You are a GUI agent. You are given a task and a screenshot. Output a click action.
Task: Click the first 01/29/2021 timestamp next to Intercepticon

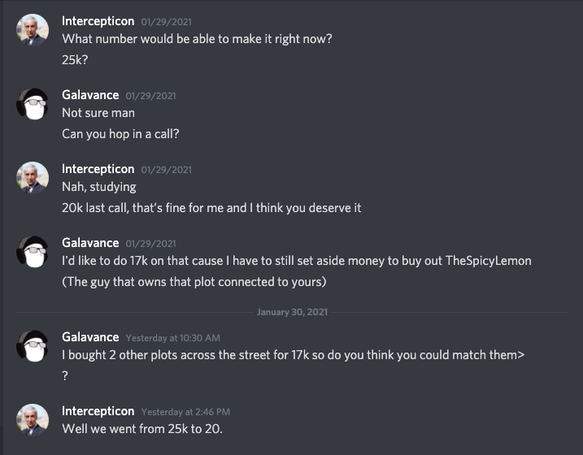[166, 22]
